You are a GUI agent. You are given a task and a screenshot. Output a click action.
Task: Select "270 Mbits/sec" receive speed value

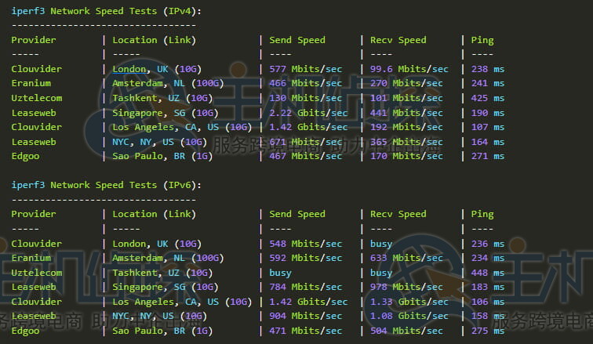pyautogui.click(x=406, y=83)
